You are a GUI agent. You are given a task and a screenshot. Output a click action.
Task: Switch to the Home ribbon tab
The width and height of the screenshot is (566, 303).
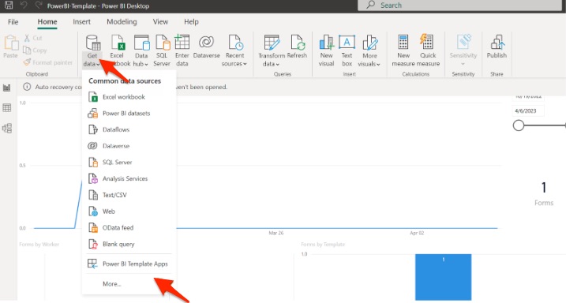(47, 22)
